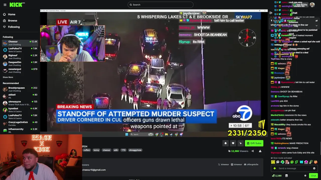
Task: Open Cheesur channel in Following list
Action: tap(20, 43)
